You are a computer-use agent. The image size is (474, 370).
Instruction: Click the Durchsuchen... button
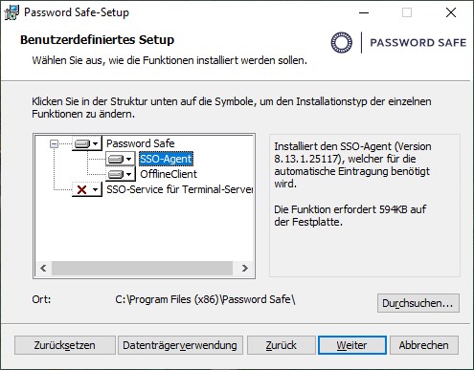pos(418,303)
